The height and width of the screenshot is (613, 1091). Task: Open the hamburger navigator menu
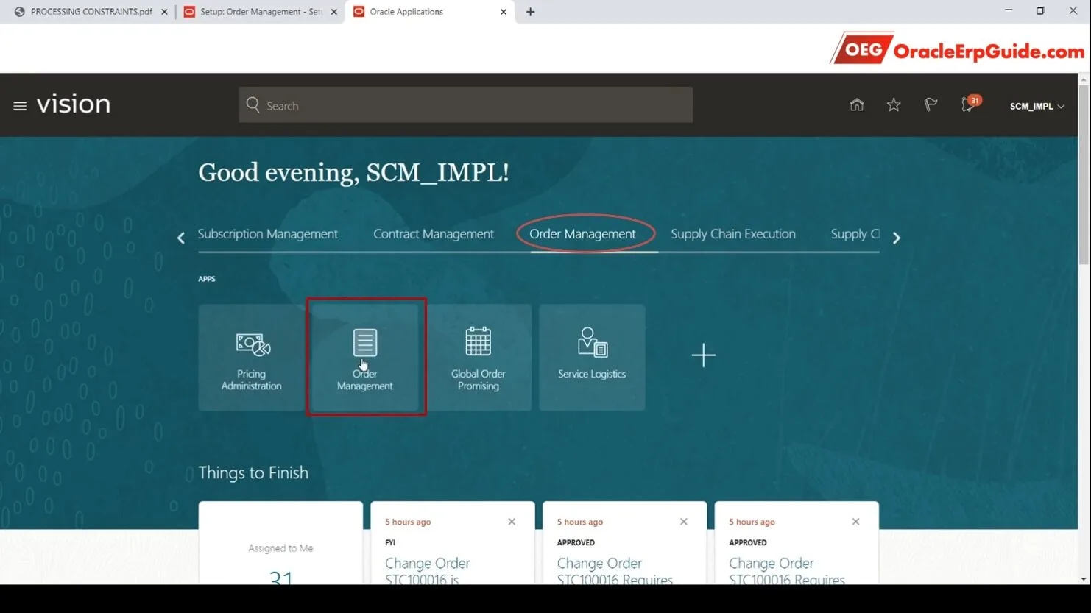(20, 106)
